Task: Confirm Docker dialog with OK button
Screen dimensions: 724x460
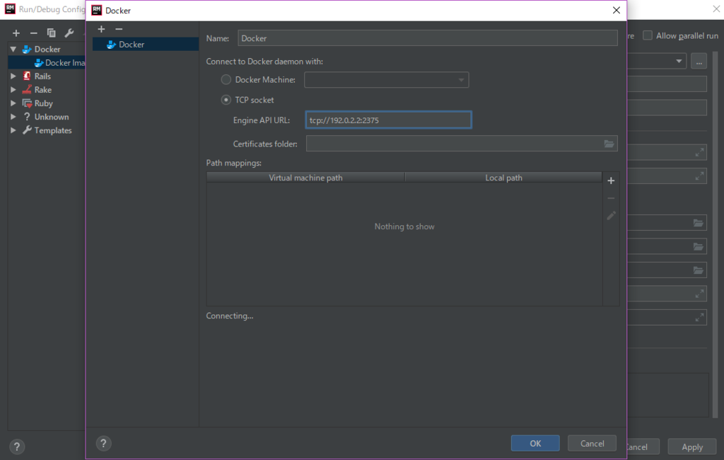Action: [x=535, y=443]
